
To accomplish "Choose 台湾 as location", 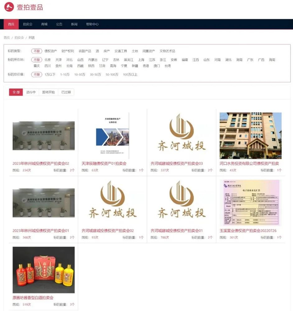I will pyautogui.click(x=167, y=66).
